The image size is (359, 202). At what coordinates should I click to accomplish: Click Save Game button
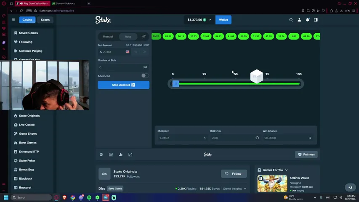pyautogui.click(x=115, y=189)
